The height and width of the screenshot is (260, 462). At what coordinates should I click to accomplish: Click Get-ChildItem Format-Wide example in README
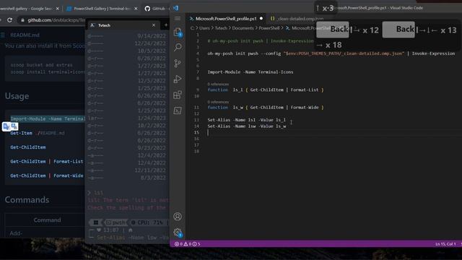point(46,175)
